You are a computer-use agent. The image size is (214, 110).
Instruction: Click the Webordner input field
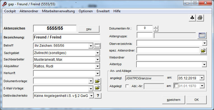click(172, 58)
